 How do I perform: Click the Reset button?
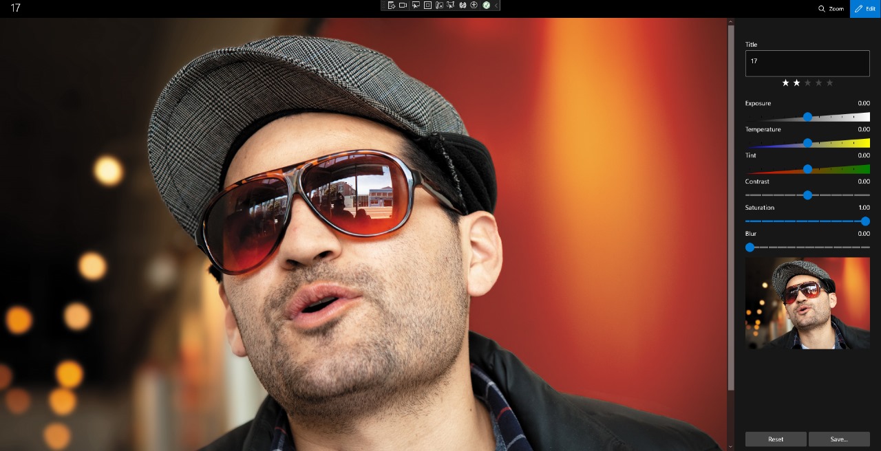(776, 439)
